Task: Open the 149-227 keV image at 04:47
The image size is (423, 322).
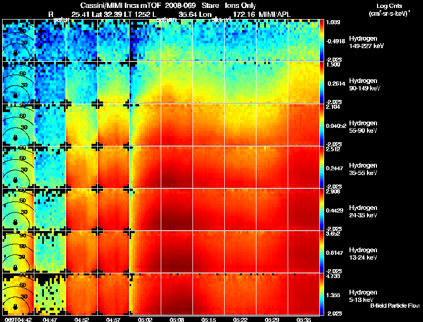Action: pyautogui.click(x=50, y=41)
